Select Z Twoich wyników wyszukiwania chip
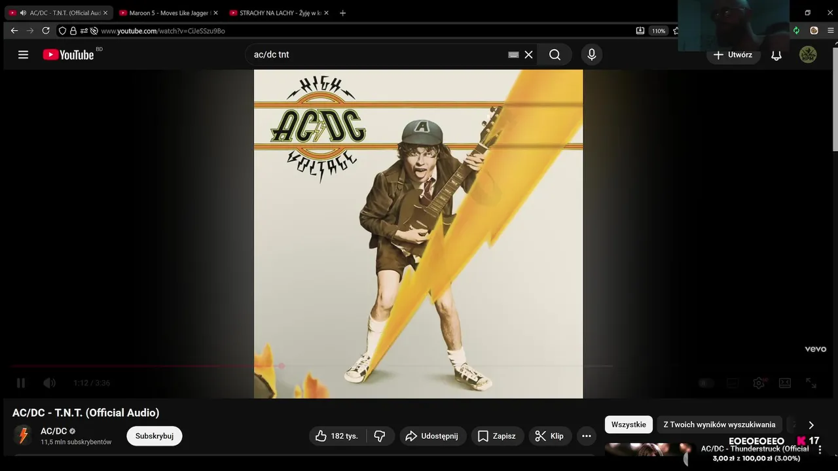This screenshot has width=838, height=471. click(719, 425)
